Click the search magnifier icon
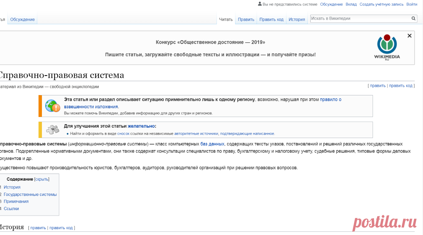 [x=414, y=19]
